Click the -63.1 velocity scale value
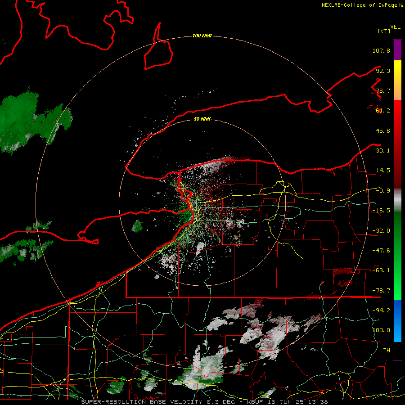 coord(381,270)
